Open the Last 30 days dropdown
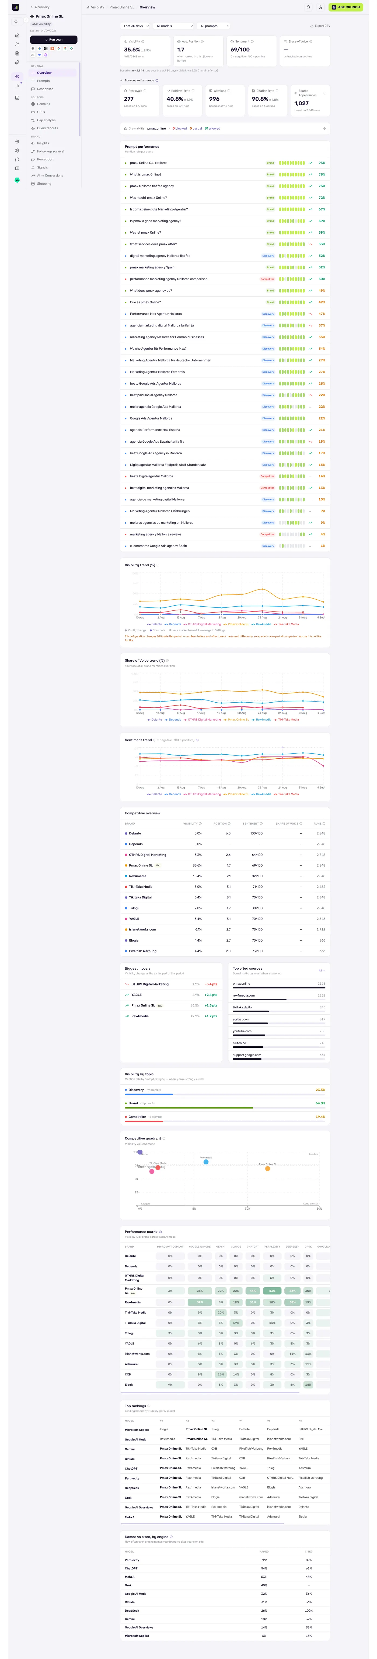 135,26
